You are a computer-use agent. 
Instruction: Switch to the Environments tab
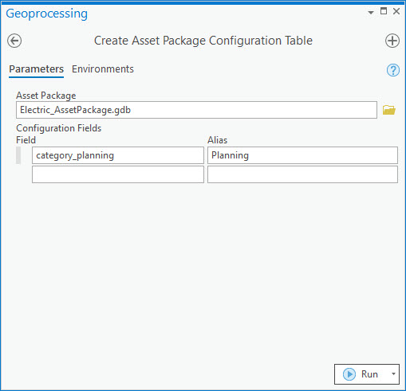point(103,69)
